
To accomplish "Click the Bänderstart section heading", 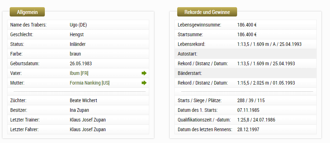I will 190,73.
